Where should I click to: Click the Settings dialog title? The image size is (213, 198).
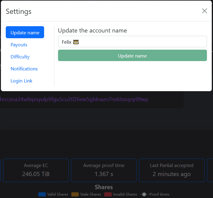(x=19, y=11)
